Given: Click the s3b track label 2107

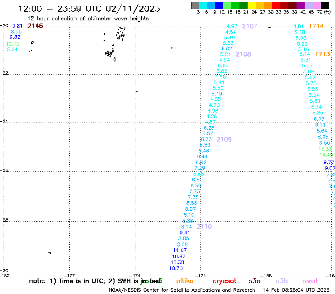Looking at the screenshot, I should click(249, 26).
